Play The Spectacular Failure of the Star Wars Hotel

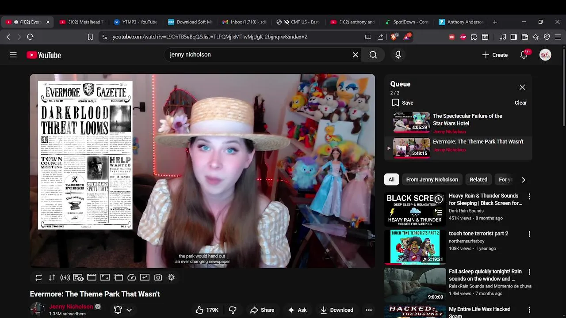(x=458, y=123)
